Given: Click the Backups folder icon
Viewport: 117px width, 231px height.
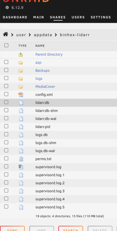Looking at the screenshot, I should pos(21,71).
